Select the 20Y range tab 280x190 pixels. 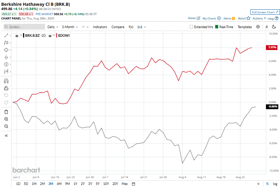[115, 184]
